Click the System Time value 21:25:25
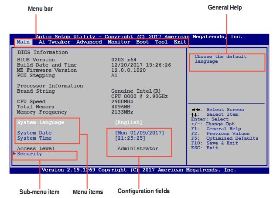Image resolution: width=280 pixels, height=198 pixels. pos(130,138)
